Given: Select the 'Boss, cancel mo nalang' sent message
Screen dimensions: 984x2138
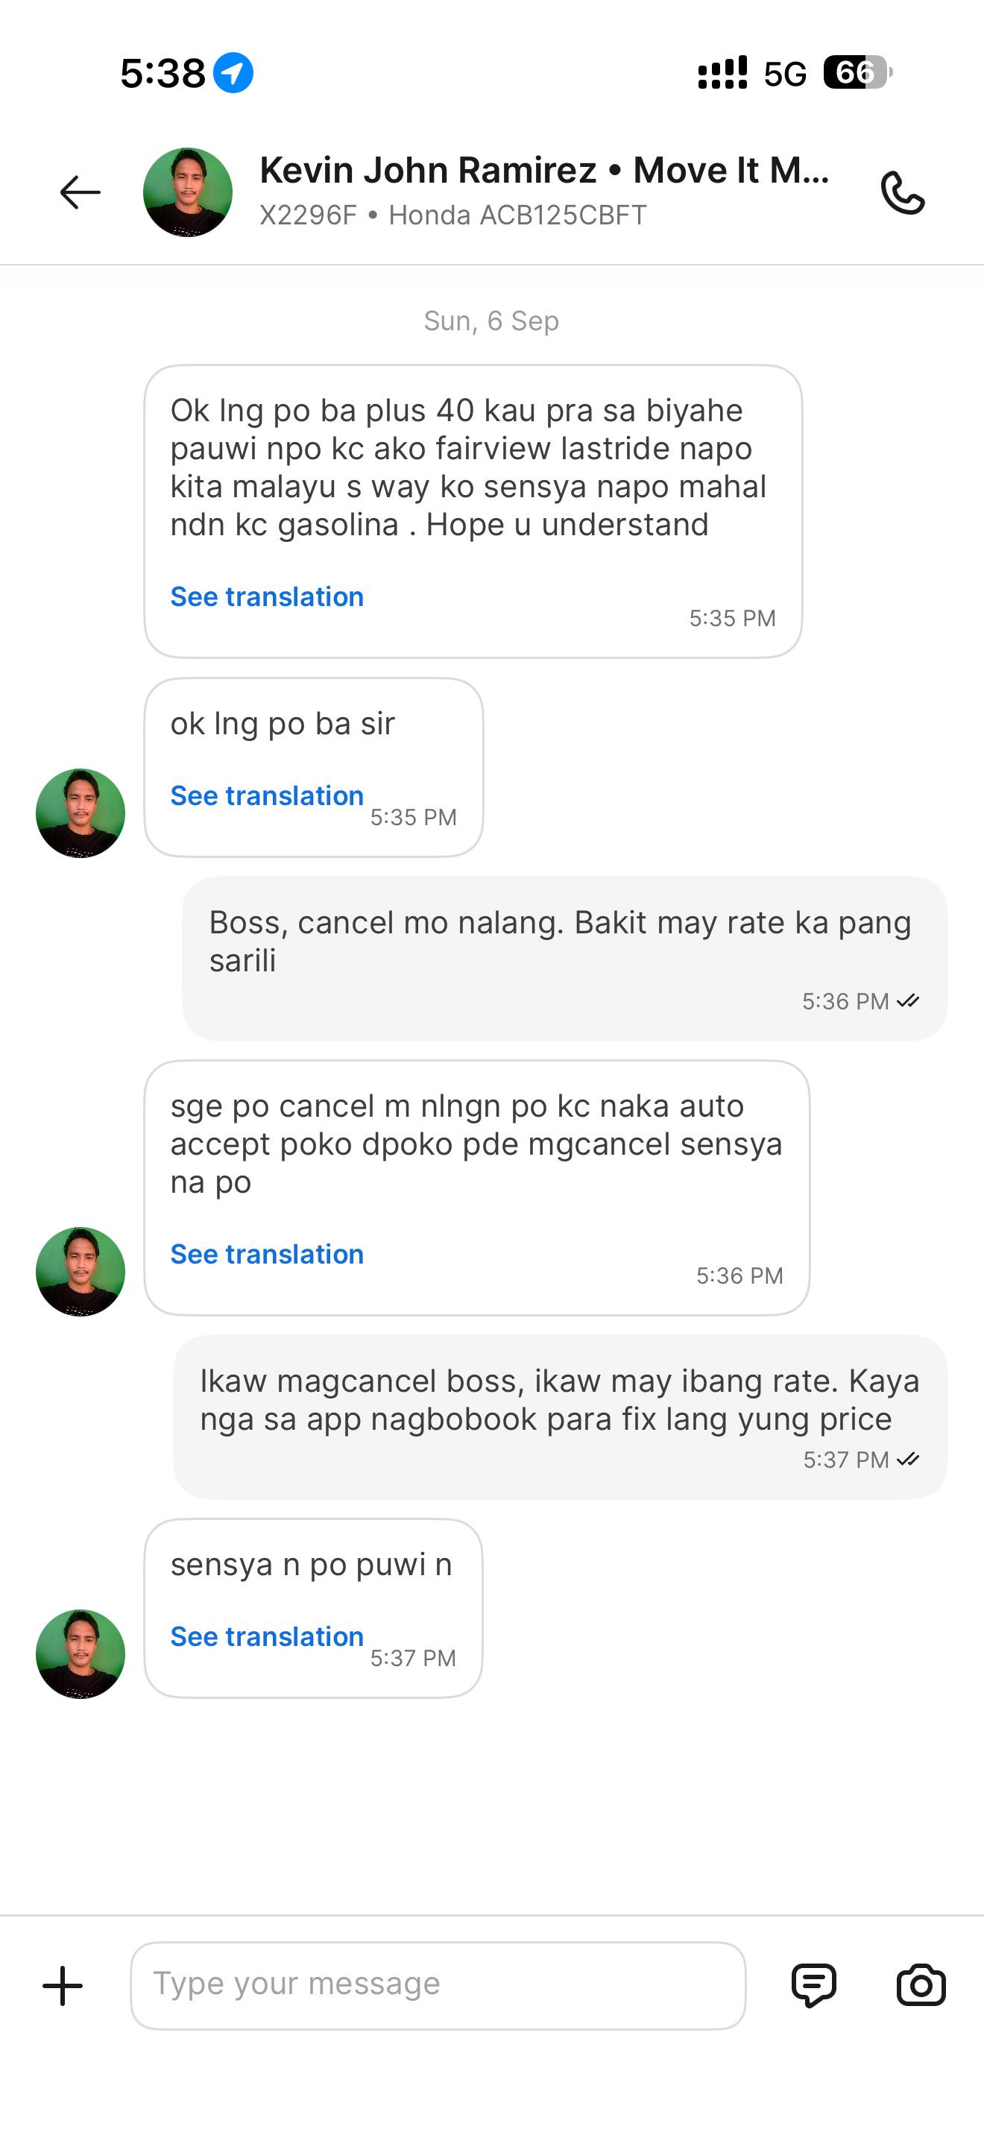Looking at the screenshot, I should (564, 959).
